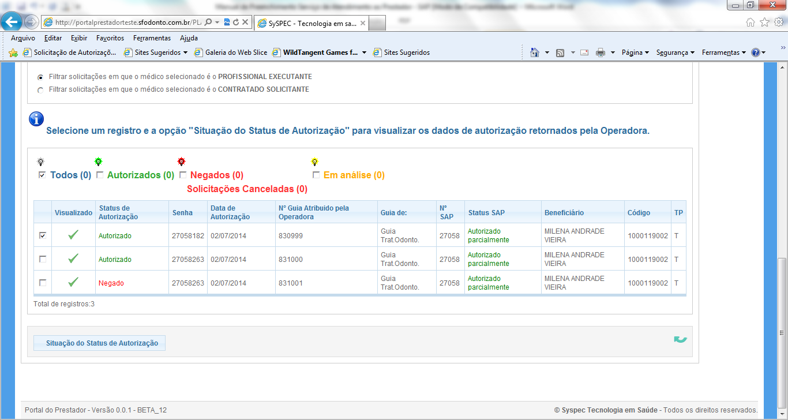Click the Senha column header
The width and height of the screenshot is (788, 420).
click(182, 213)
